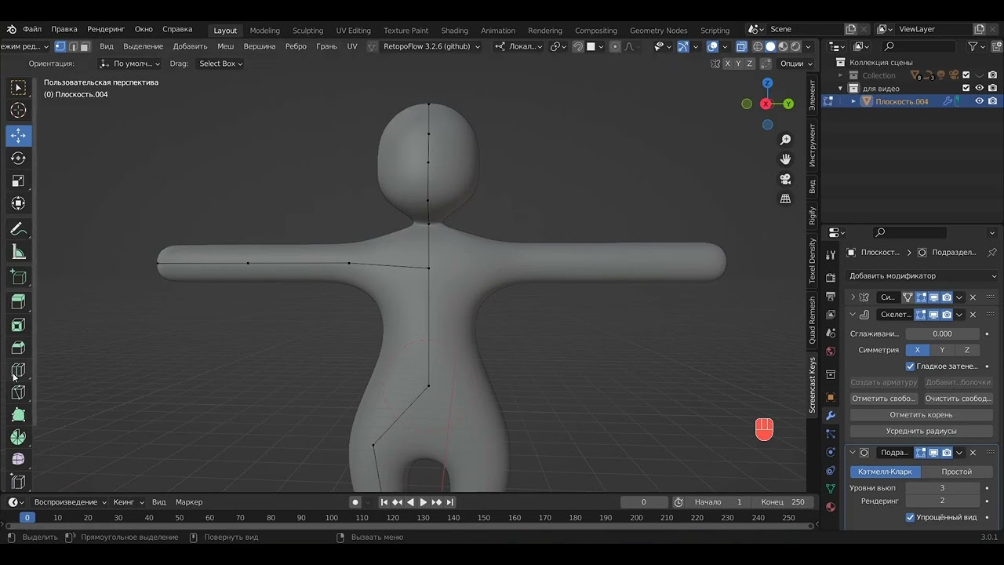Select the Select Box tool icon
1004x565 pixels.
pyautogui.click(x=18, y=87)
